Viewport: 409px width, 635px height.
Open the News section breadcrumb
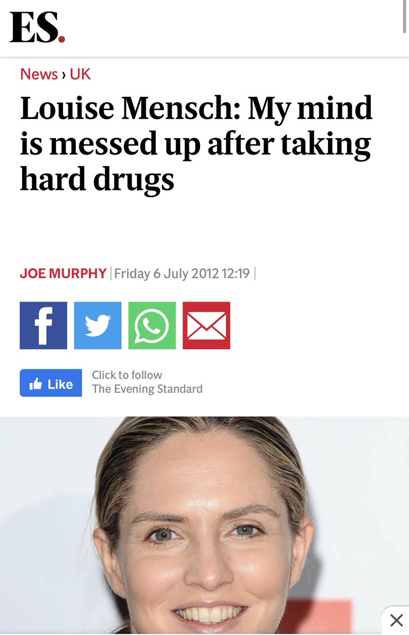click(39, 74)
